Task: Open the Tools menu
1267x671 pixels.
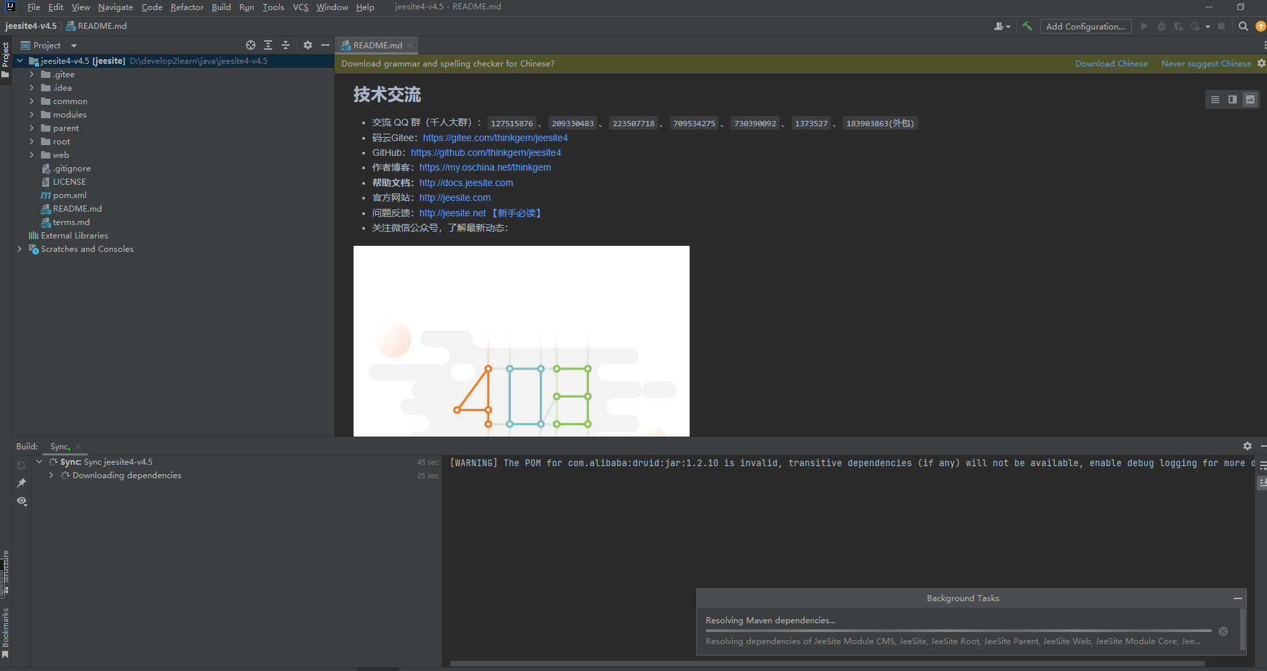Action: click(273, 7)
